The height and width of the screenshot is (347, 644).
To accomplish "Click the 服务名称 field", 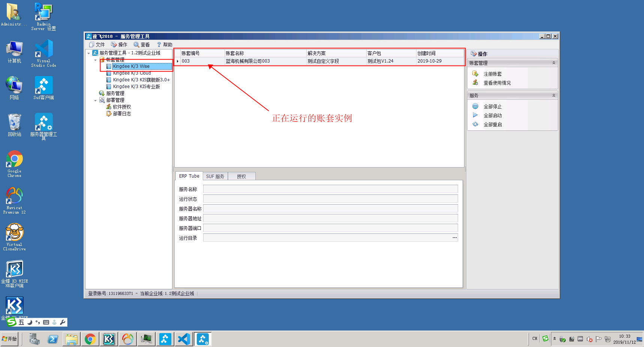I will [330, 189].
